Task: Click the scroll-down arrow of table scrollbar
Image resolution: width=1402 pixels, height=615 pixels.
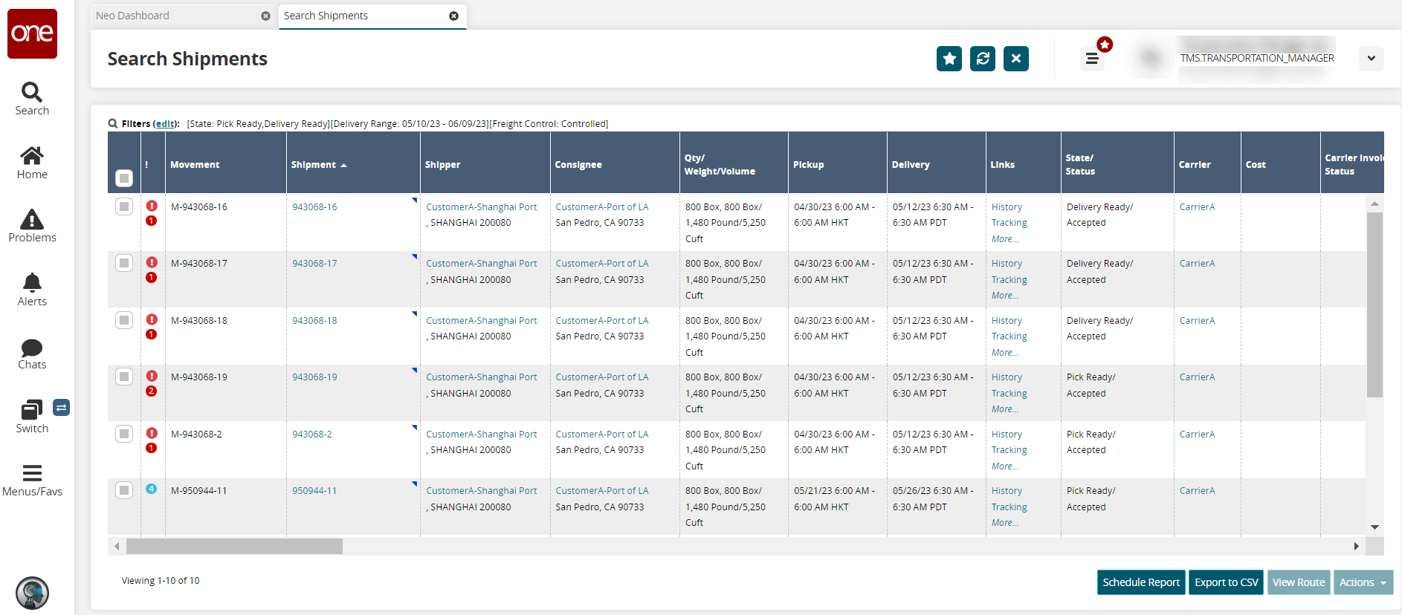Action: click(x=1374, y=527)
